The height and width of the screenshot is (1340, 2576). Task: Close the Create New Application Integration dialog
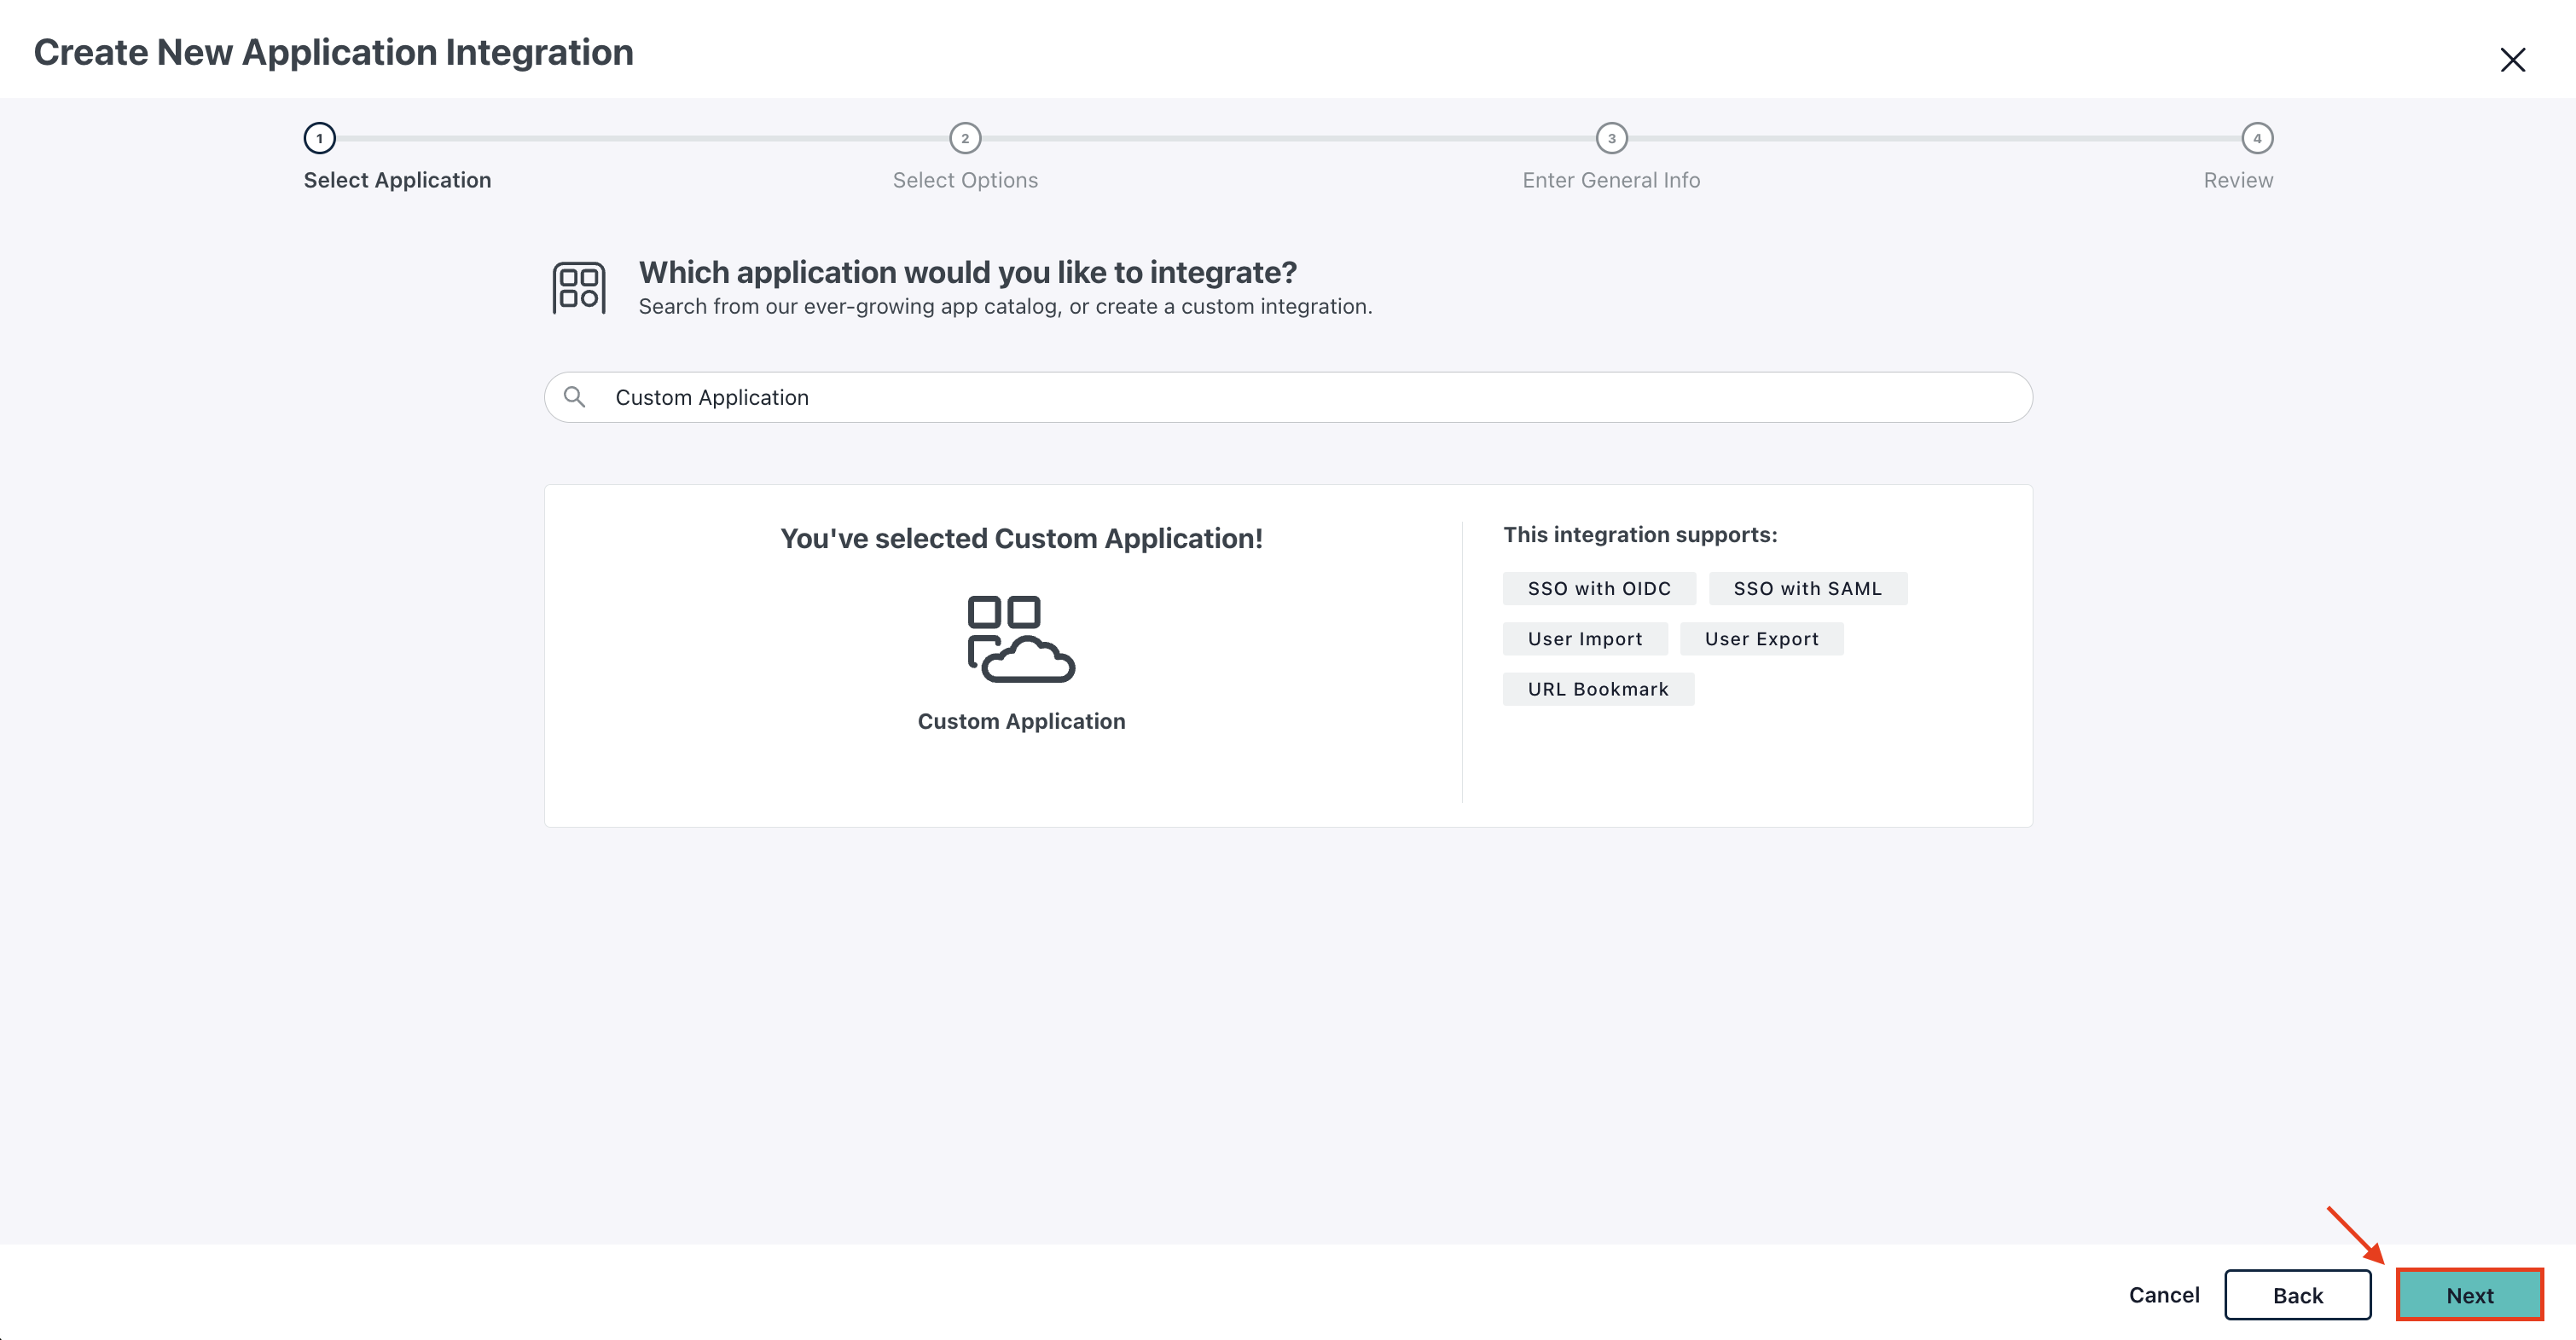click(2512, 60)
